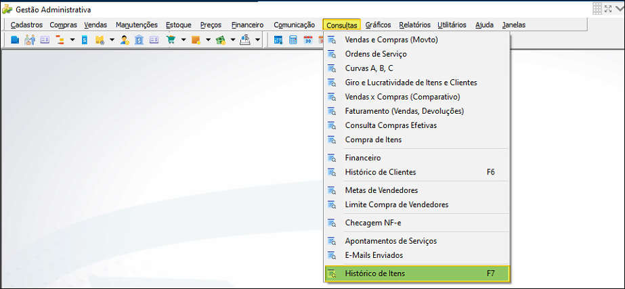
Task: Open the Compras menu
Action: click(64, 25)
